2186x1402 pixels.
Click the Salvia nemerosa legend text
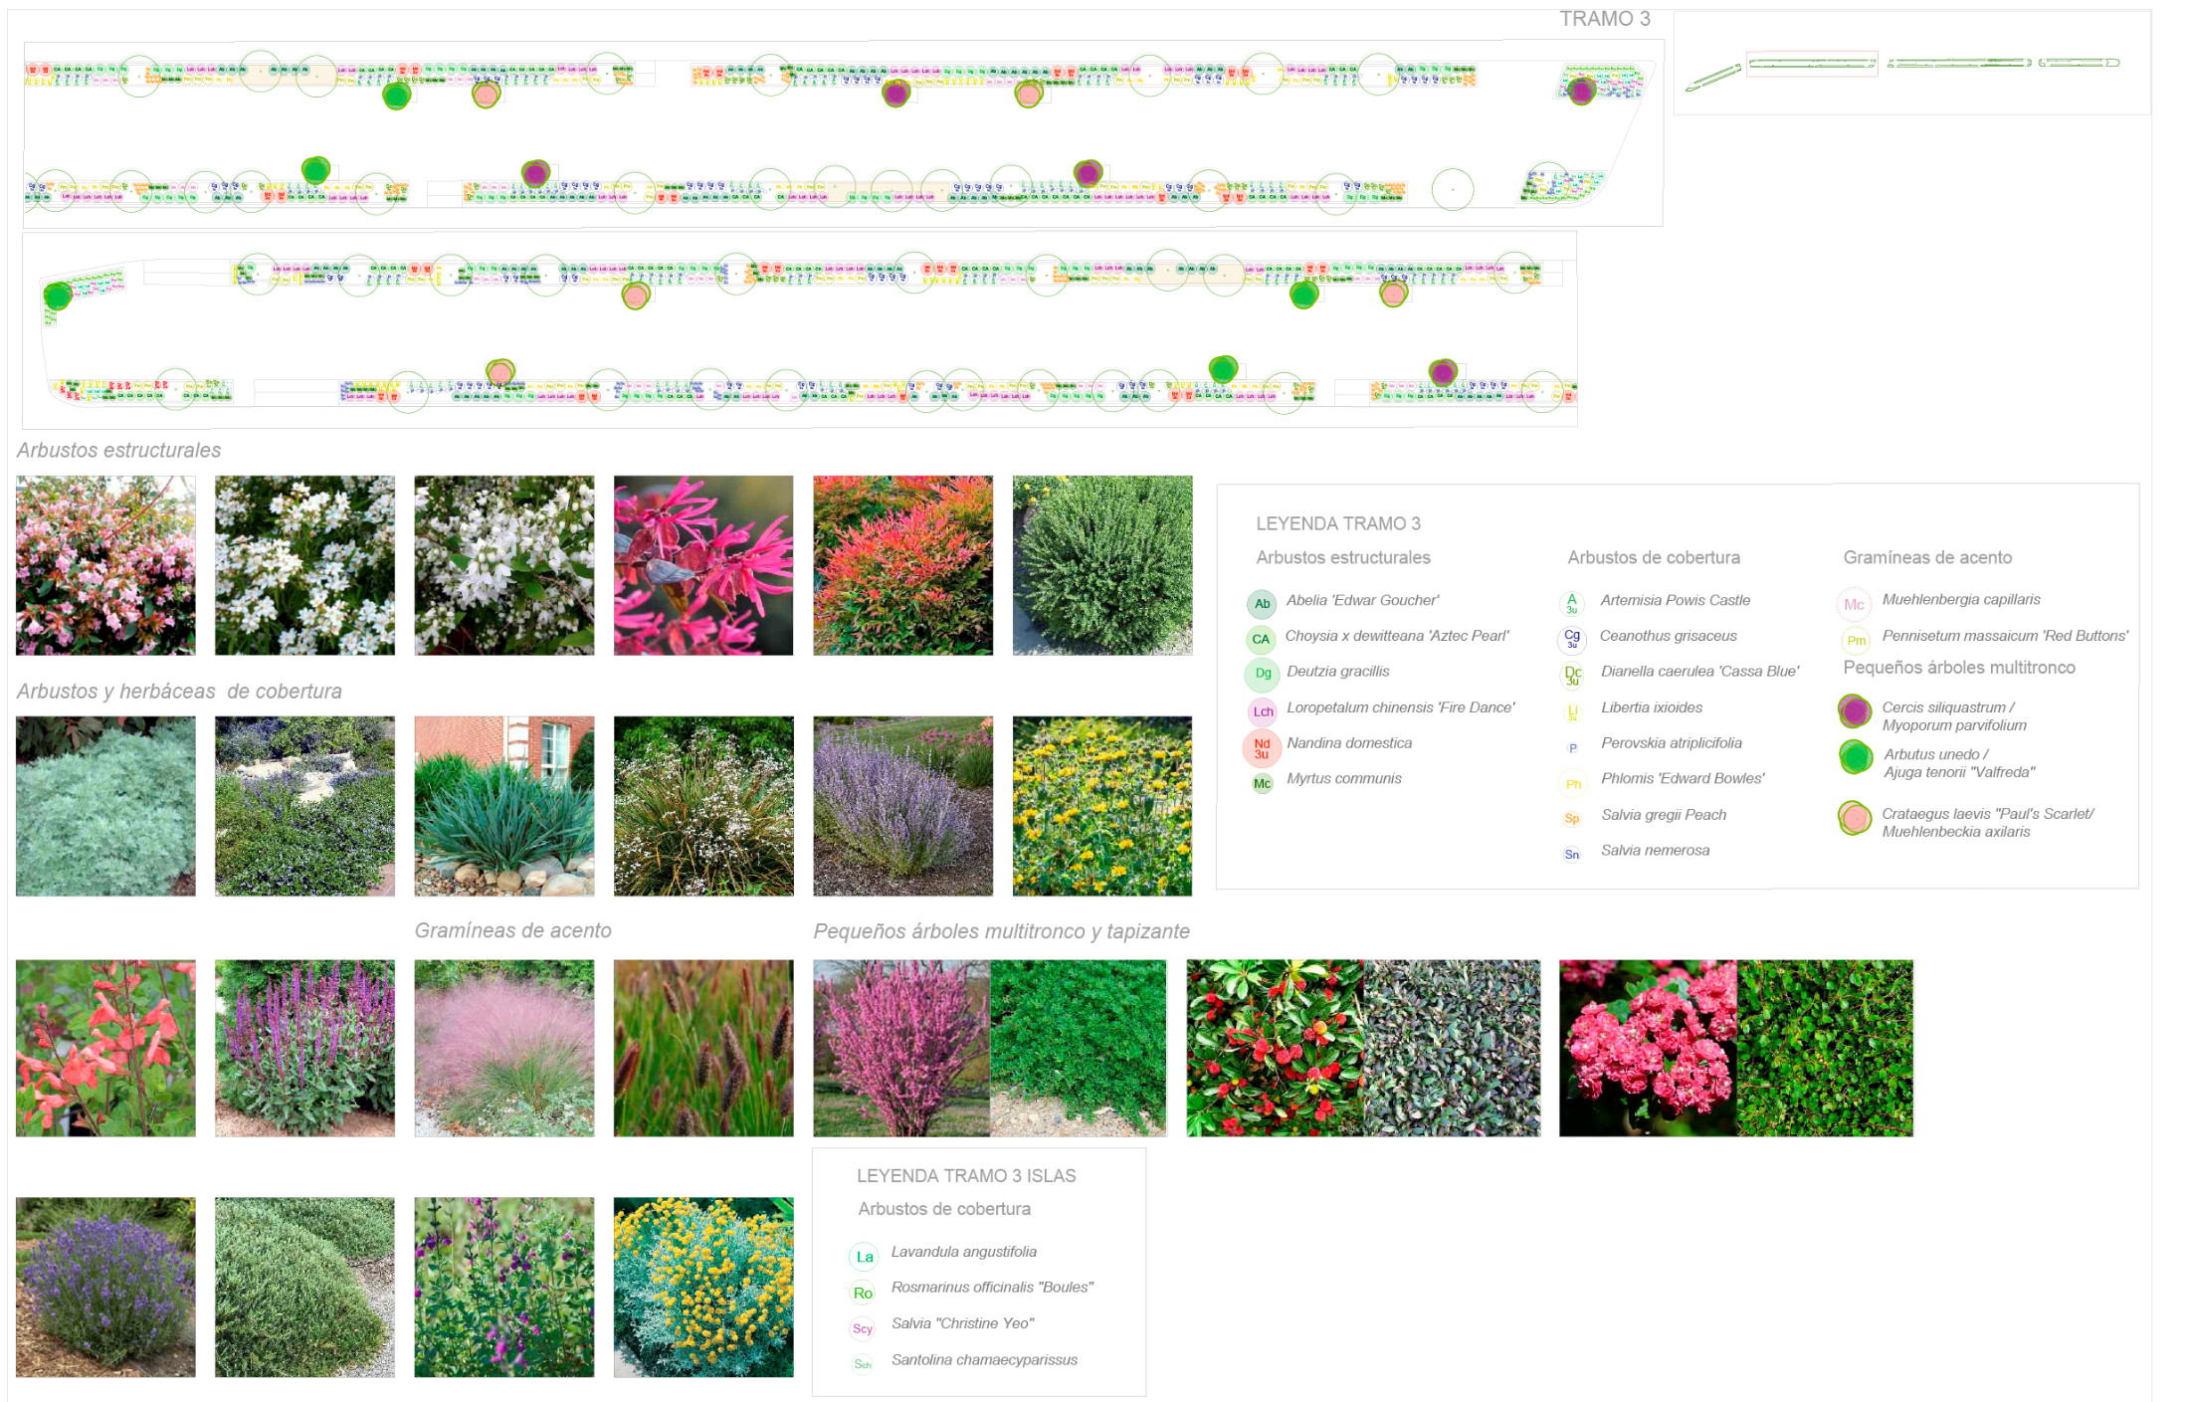point(1655,850)
